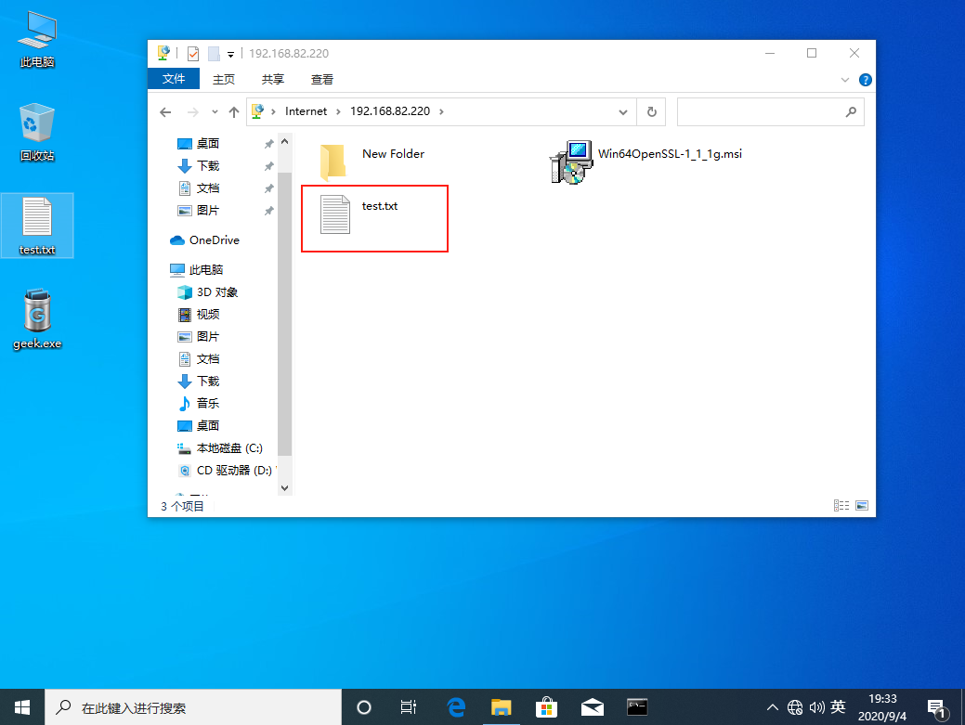Click the Internet breadcrumb in address bar

pyautogui.click(x=306, y=111)
